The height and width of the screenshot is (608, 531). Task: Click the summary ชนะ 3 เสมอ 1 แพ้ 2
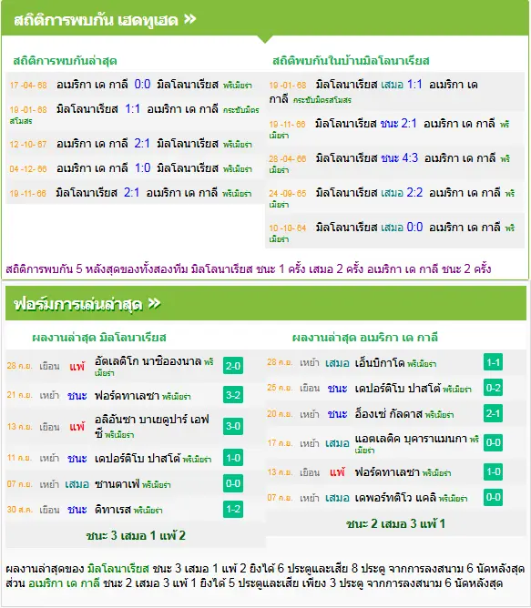pyautogui.click(x=136, y=535)
